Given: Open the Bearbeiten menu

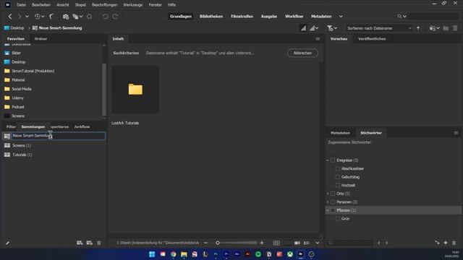Looking at the screenshot, I should click(41, 5).
